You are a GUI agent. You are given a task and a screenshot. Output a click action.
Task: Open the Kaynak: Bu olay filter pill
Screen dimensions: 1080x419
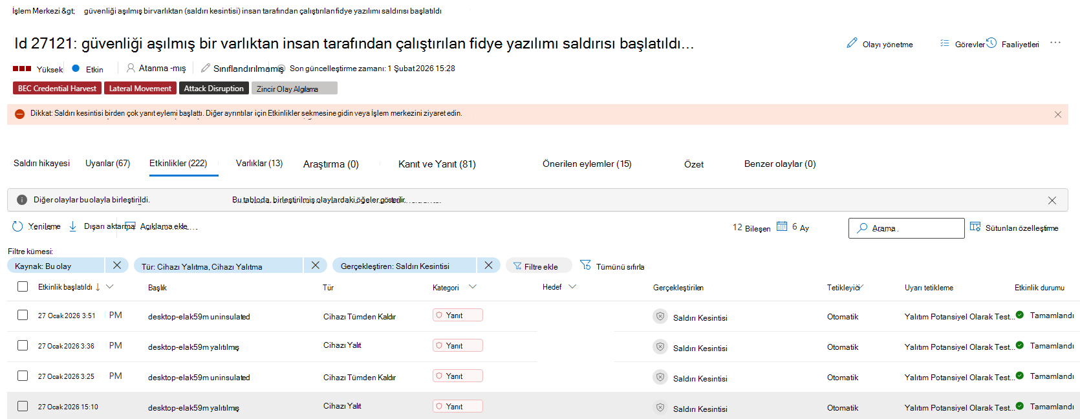click(56, 266)
